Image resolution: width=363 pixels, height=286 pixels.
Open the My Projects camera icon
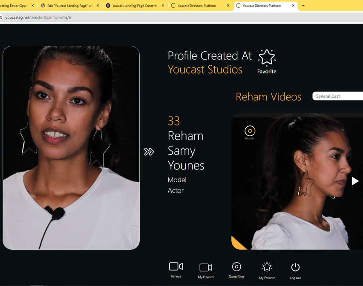tap(206, 268)
